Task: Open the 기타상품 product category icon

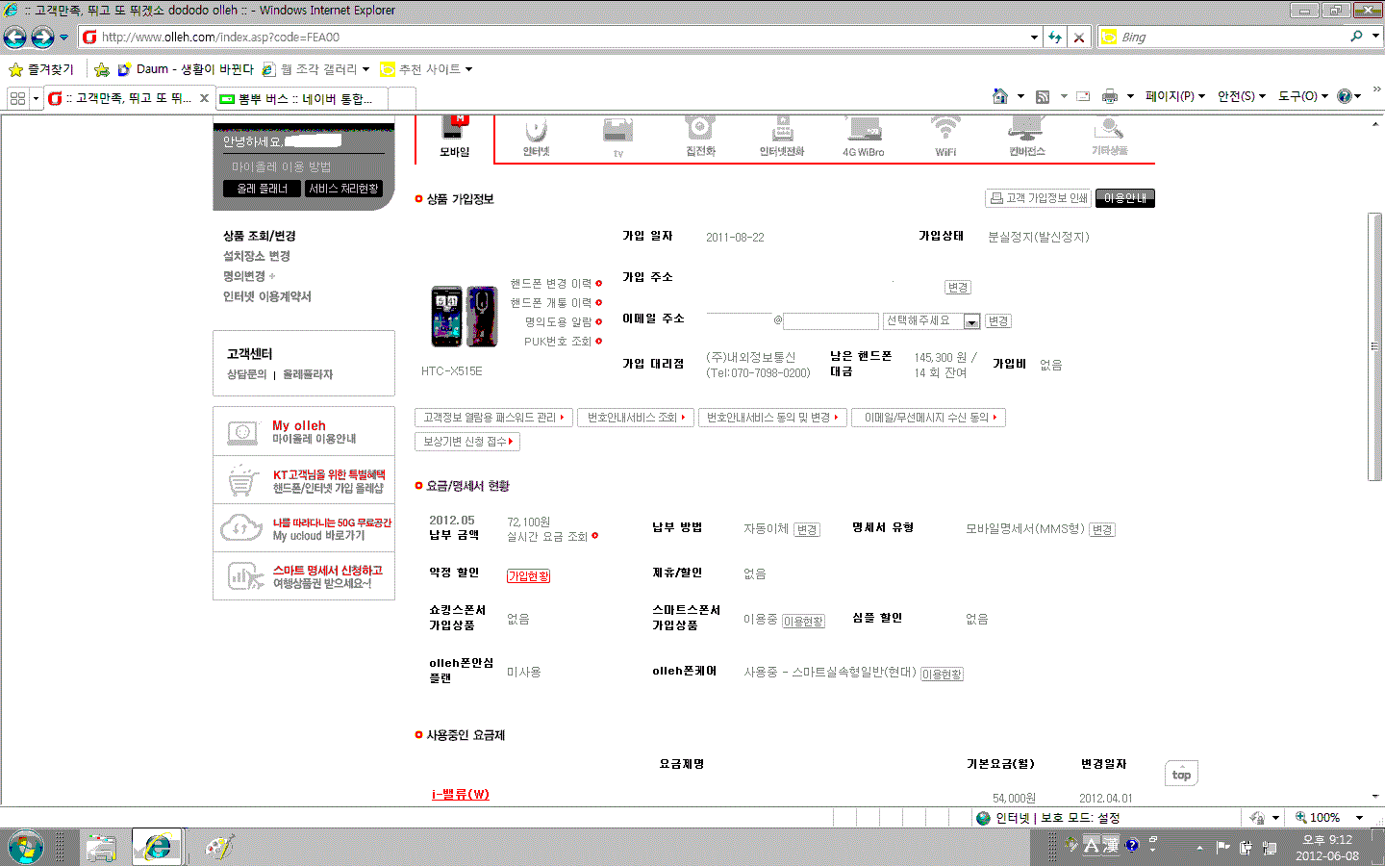Action: click(x=1109, y=136)
